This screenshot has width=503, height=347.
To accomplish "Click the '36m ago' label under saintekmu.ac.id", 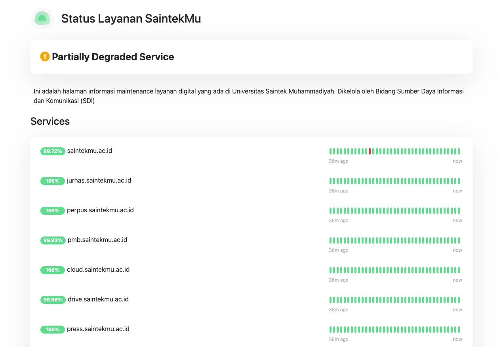I will tap(339, 161).
